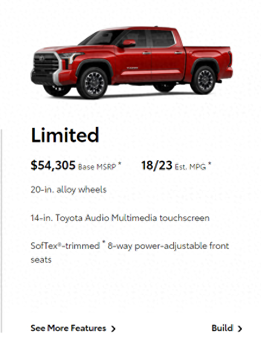Image resolution: width=261 pixels, height=338 pixels.
Task: Click the 8-way power-adjustable front seats text
Action: point(130,253)
